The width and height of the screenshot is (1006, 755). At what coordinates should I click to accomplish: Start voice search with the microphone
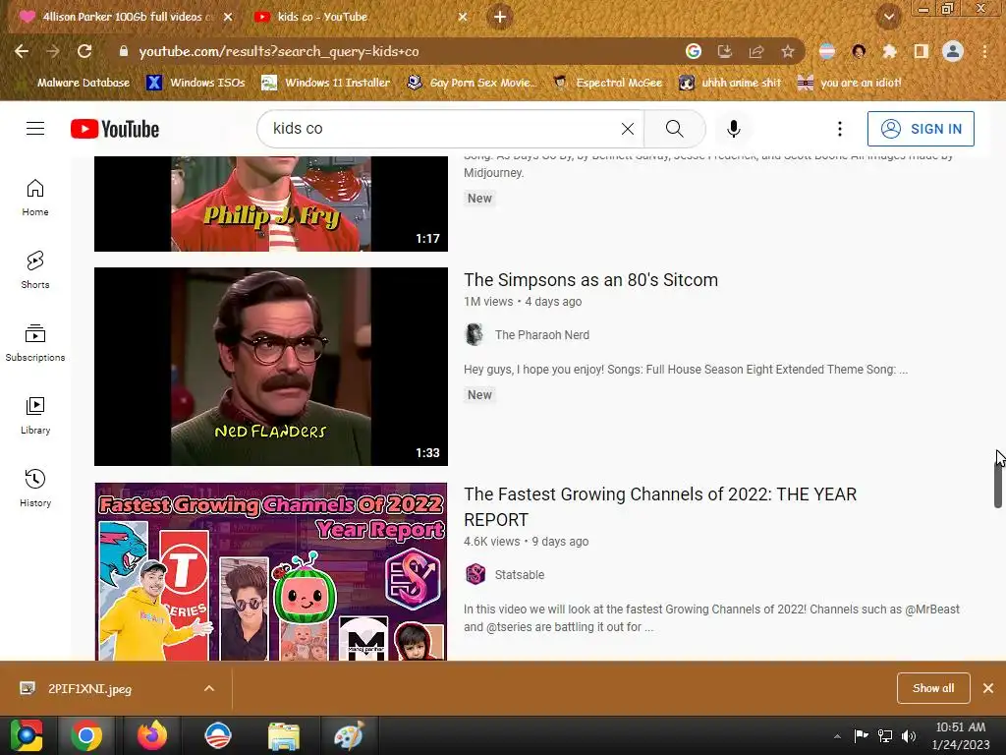coord(733,129)
